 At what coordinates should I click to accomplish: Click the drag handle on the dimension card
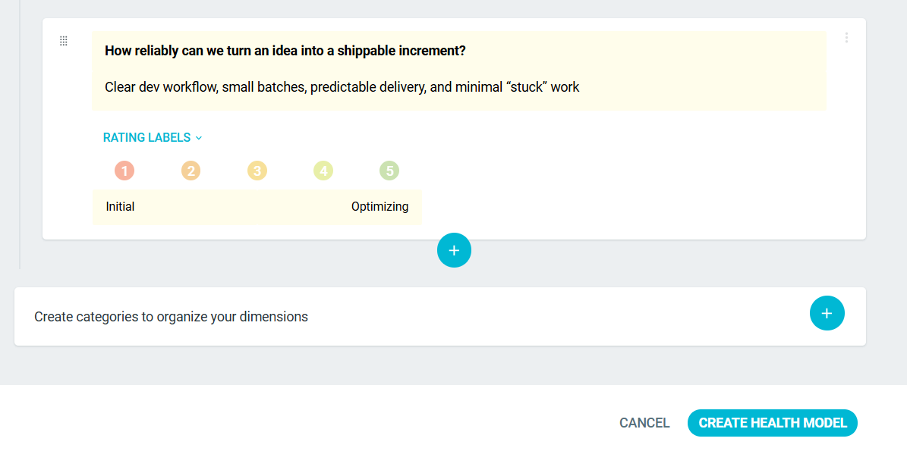(64, 41)
